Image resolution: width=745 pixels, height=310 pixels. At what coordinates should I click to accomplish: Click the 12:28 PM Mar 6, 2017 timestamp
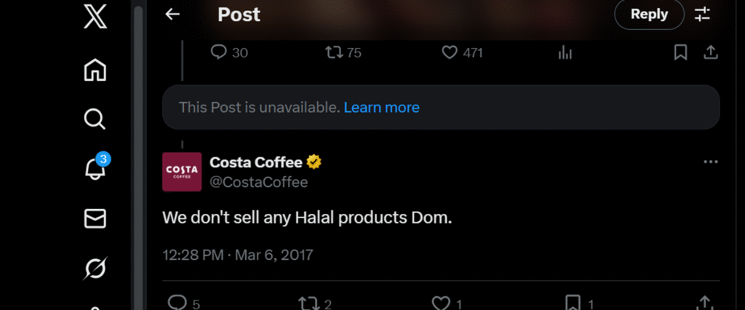(237, 255)
